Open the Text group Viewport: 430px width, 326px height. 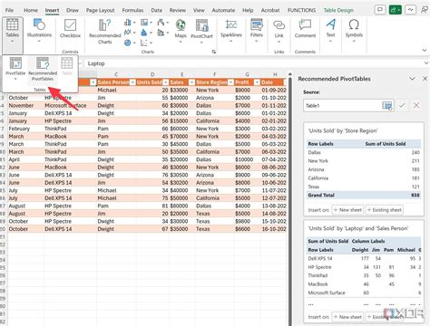coord(330,30)
